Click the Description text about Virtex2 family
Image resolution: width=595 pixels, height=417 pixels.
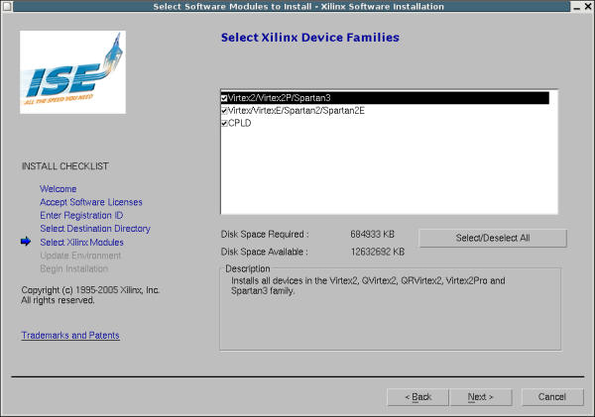click(x=368, y=286)
